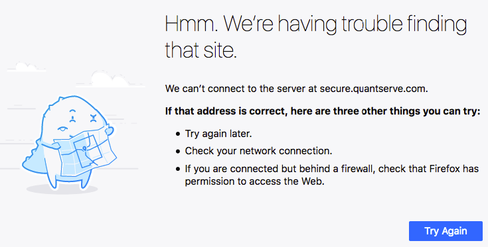Viewport: 488px width, 247px height.
Task: Click the 'Check your network connection.' bullet item
Action: point(258,151)
